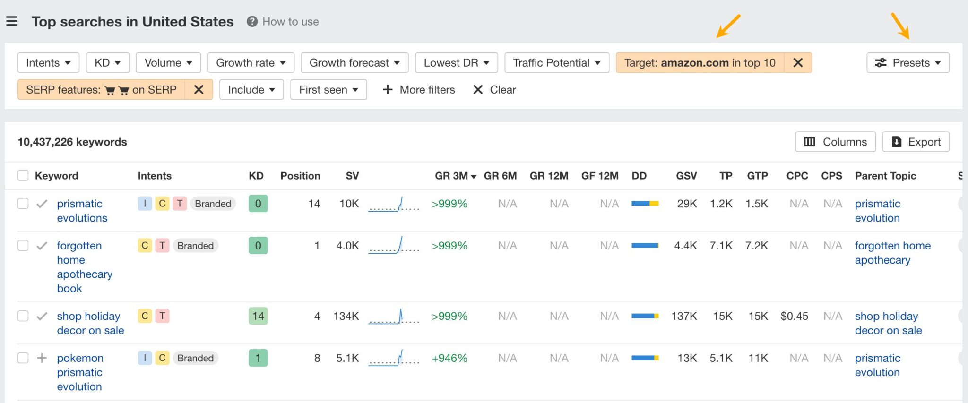
Task: Remove the SERP features filter
Action: tap(199, 90)
